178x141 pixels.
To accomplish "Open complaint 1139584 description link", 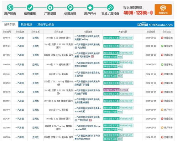I will pyautogui.click(x=87, y=101).
